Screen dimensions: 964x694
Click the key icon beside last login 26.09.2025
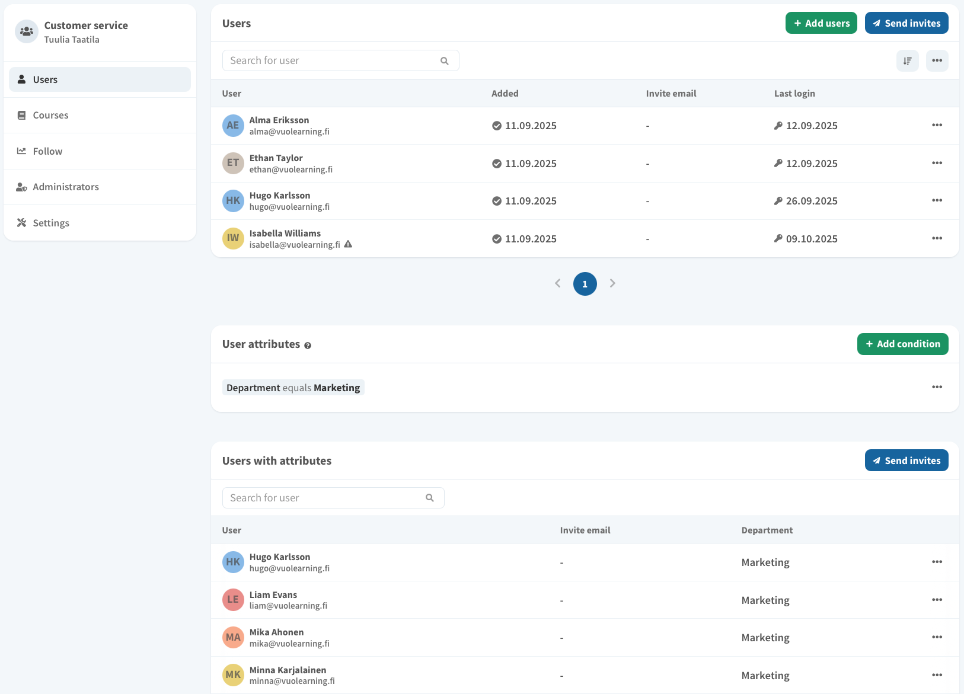(x=778, y=201)
